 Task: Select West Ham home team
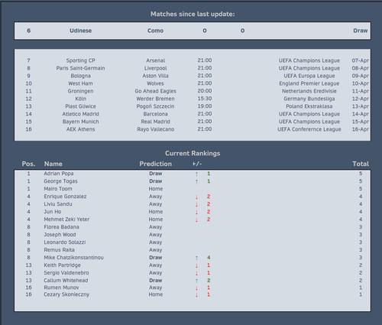(80, 83)
